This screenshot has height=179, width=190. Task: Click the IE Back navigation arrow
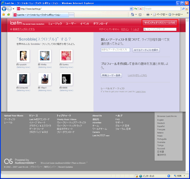[x=4, y=9]
